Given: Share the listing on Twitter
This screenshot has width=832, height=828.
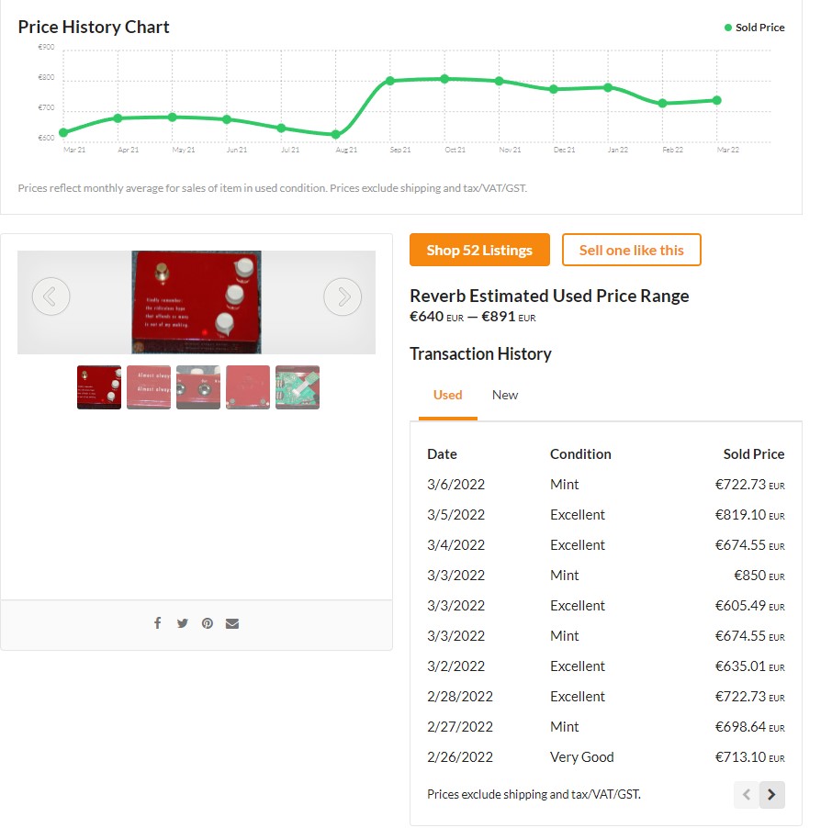Looking at the screenshot, I should coord(182,623).
